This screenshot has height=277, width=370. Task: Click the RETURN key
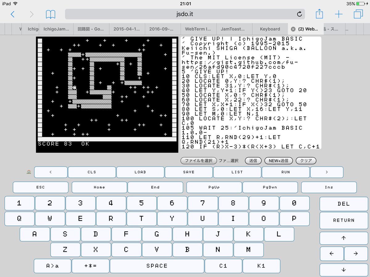point(343,220)
